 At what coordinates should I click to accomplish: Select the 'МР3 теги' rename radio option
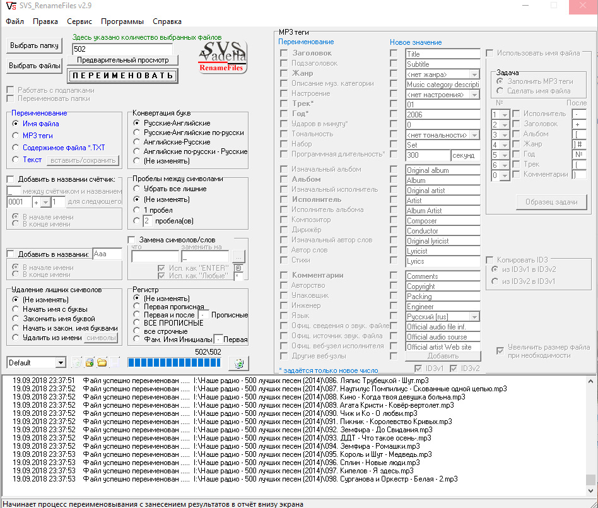coord(15,136)
